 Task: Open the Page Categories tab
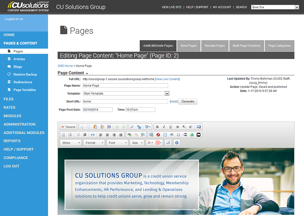coord(280,46)
